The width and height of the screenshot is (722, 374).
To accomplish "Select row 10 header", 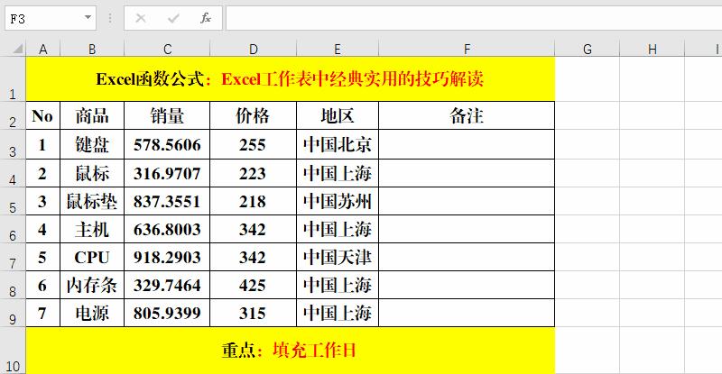I will click(13, 351).
